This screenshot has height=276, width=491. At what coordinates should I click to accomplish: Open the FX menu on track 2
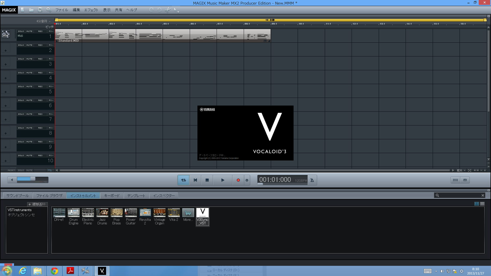pyautogui.click(x=51, y=45)
